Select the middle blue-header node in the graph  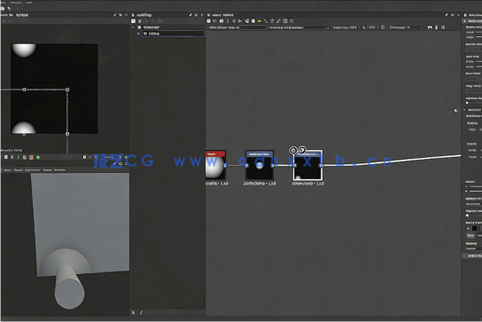(260, 165)
